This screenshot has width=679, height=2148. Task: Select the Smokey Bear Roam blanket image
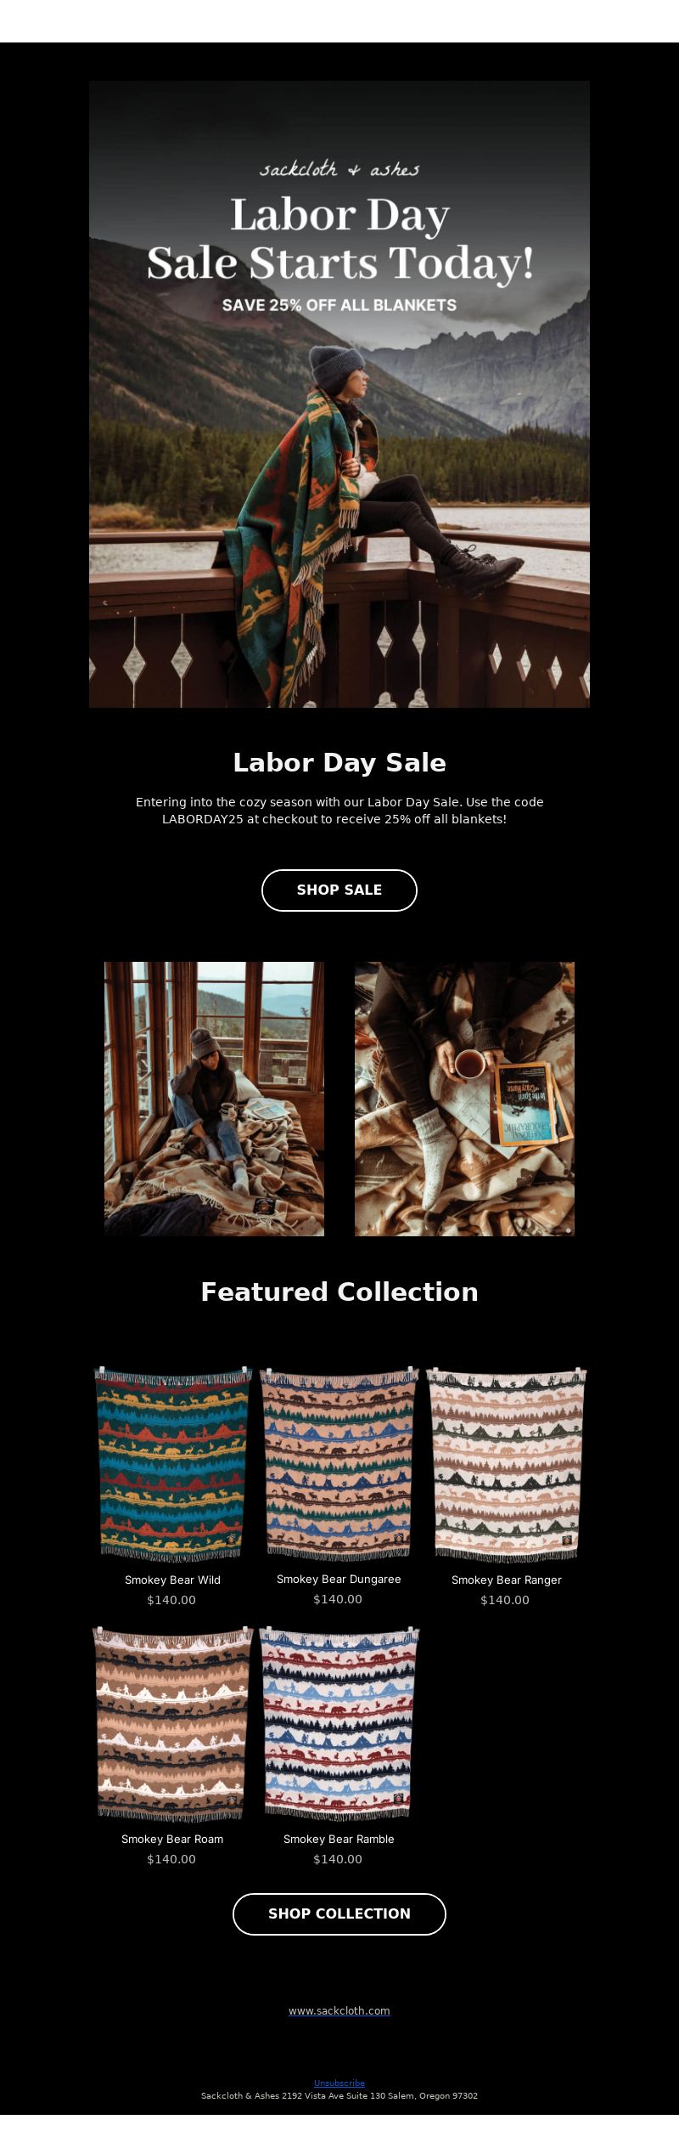(172, 1723)
